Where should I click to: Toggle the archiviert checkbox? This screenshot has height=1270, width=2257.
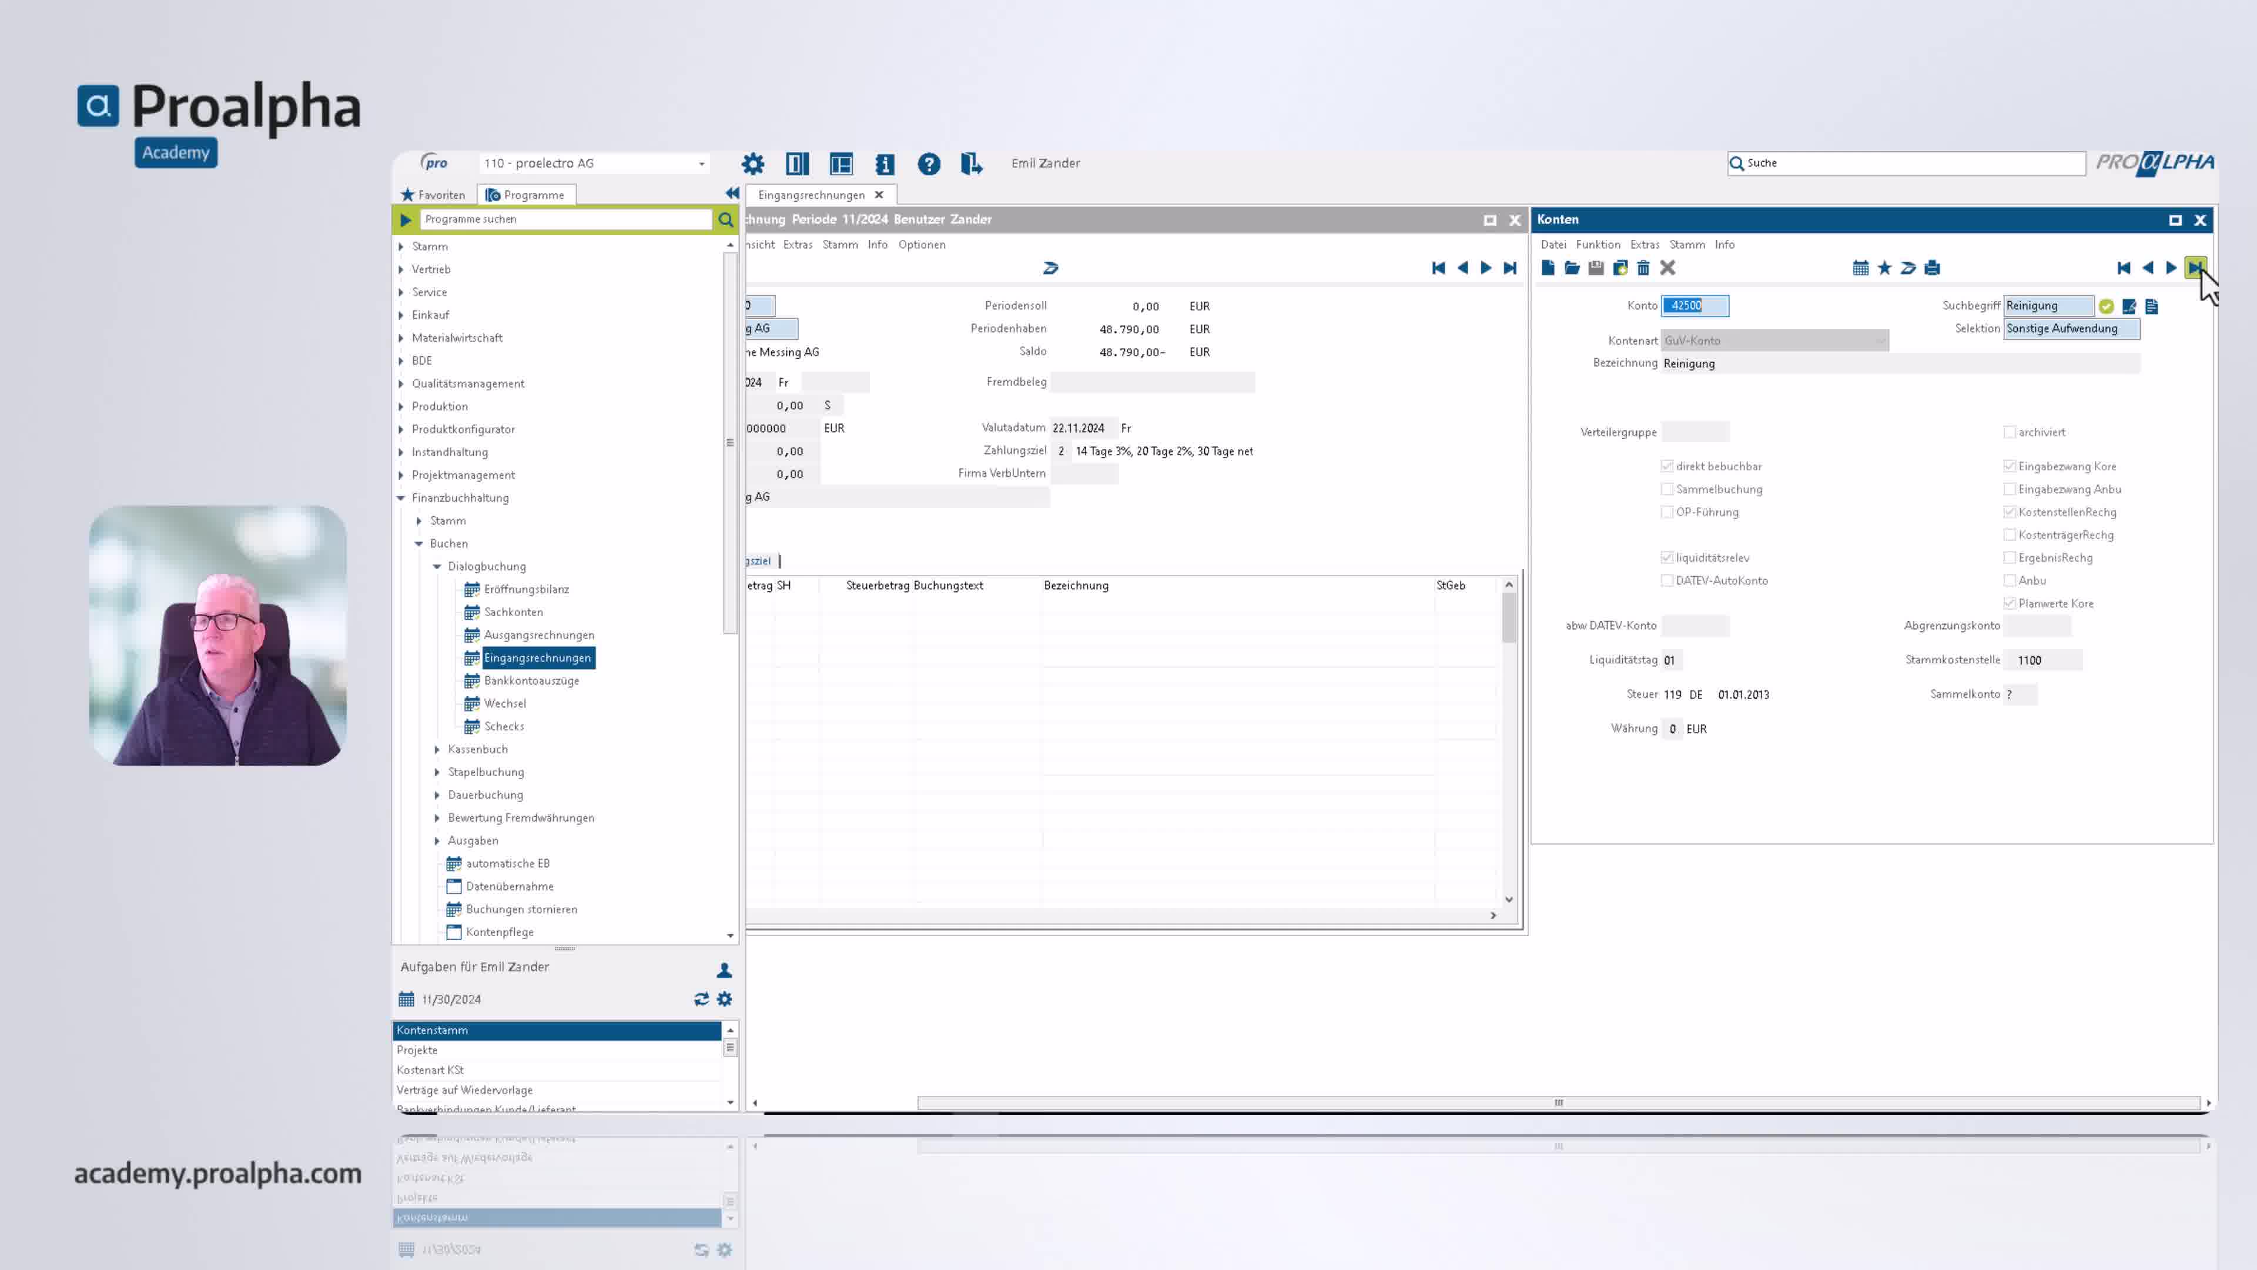tap(2010, 432)
